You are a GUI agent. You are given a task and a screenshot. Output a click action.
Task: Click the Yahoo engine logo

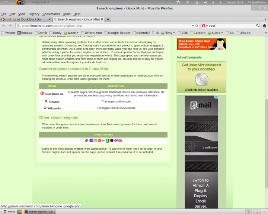116,140
